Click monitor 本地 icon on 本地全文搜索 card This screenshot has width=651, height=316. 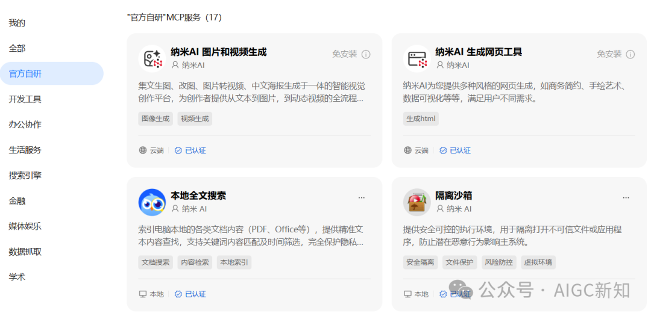pos(143,294)
